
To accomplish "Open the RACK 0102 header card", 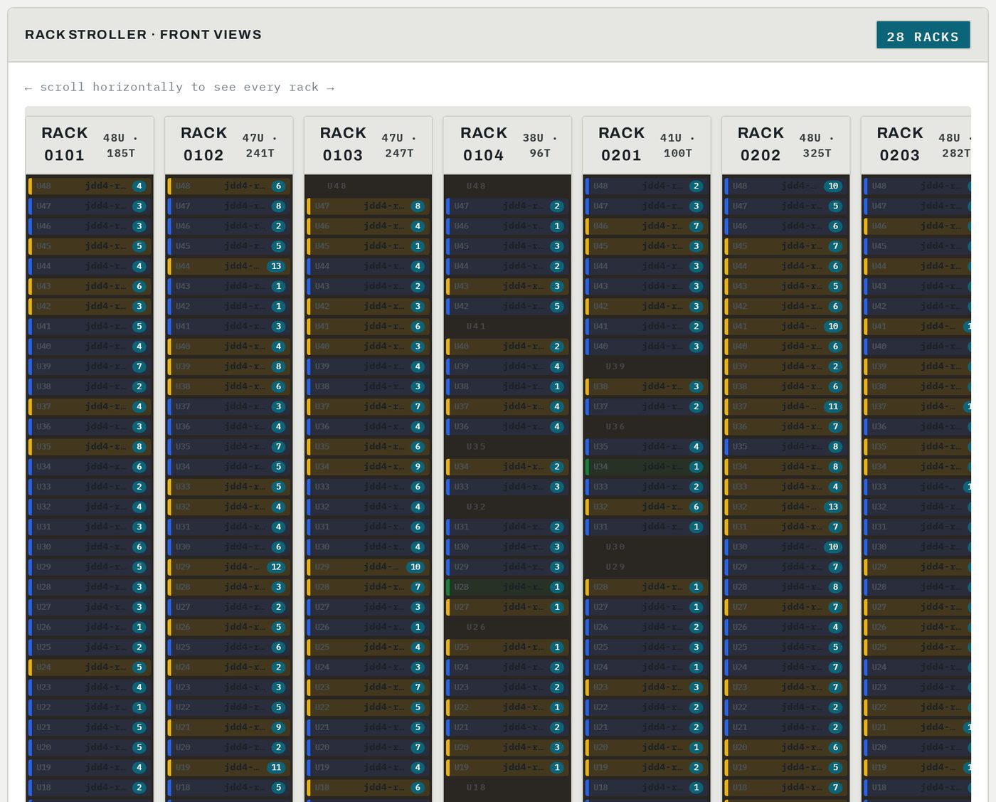I will coord(229,144).
